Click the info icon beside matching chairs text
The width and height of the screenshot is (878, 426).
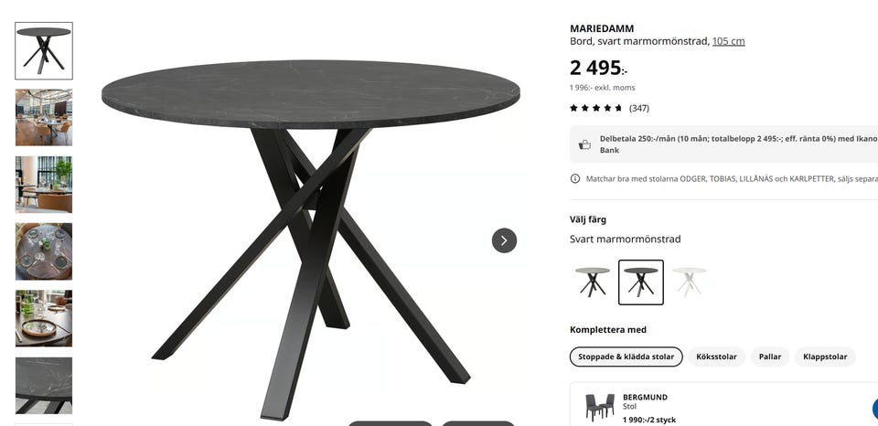[575, 178]
